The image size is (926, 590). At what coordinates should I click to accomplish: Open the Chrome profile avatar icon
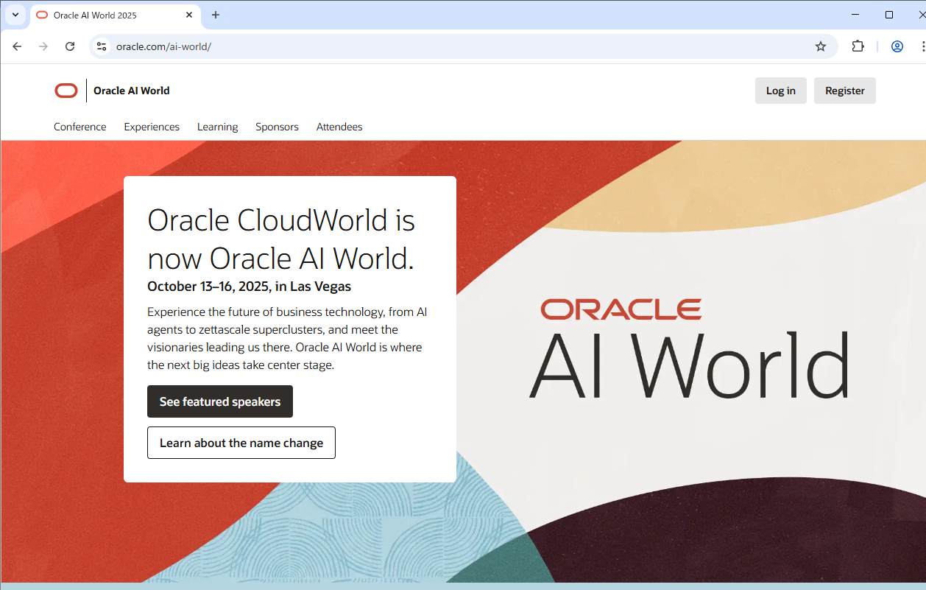(x=897, y=46)
